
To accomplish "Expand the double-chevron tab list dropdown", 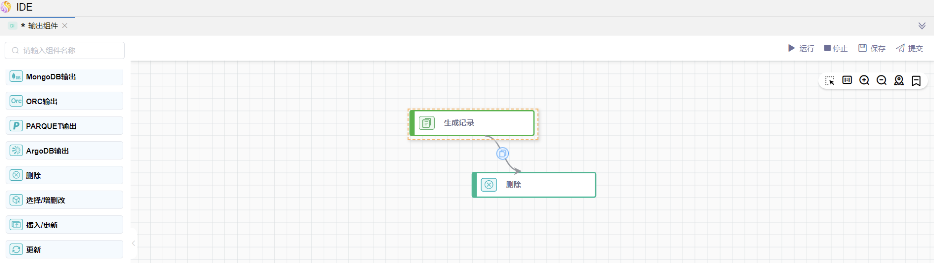I will pos(922,26).
